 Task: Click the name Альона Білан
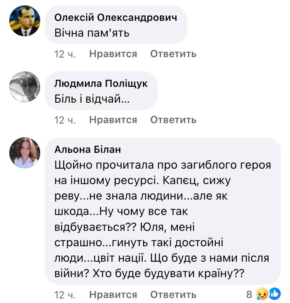pos(88,149)
